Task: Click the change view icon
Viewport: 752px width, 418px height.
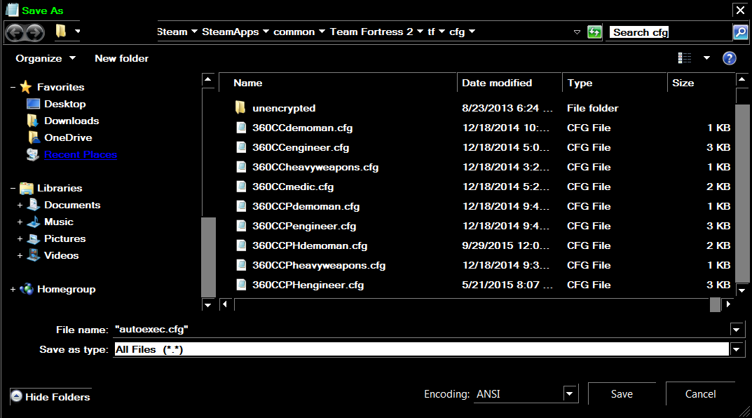Action: (x=685, y=58)
